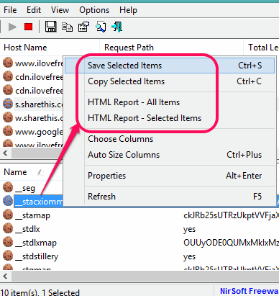Click the 'yes' value of __stdlx
Image resolution: width=279 pixels, height=296 pixels.
189,229
